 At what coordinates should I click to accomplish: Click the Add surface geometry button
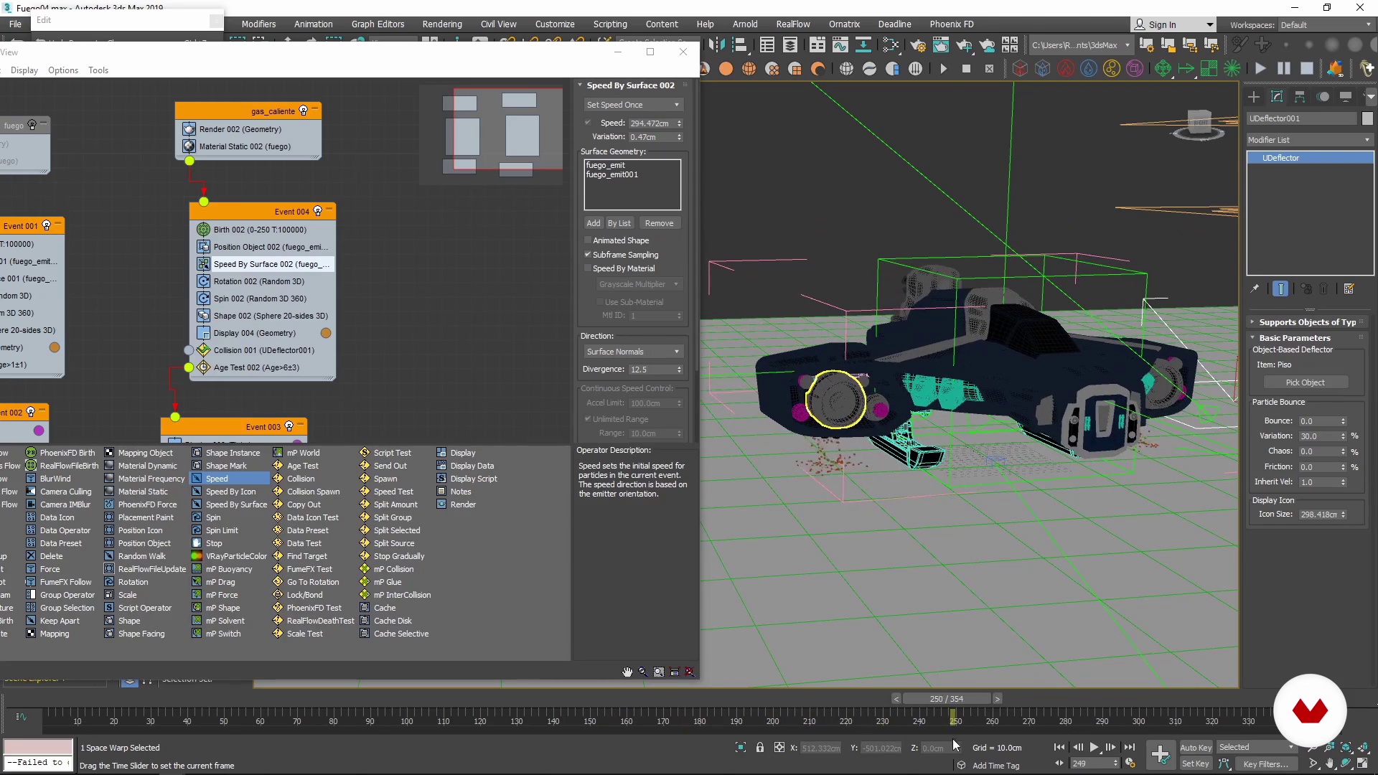(594, 223)
